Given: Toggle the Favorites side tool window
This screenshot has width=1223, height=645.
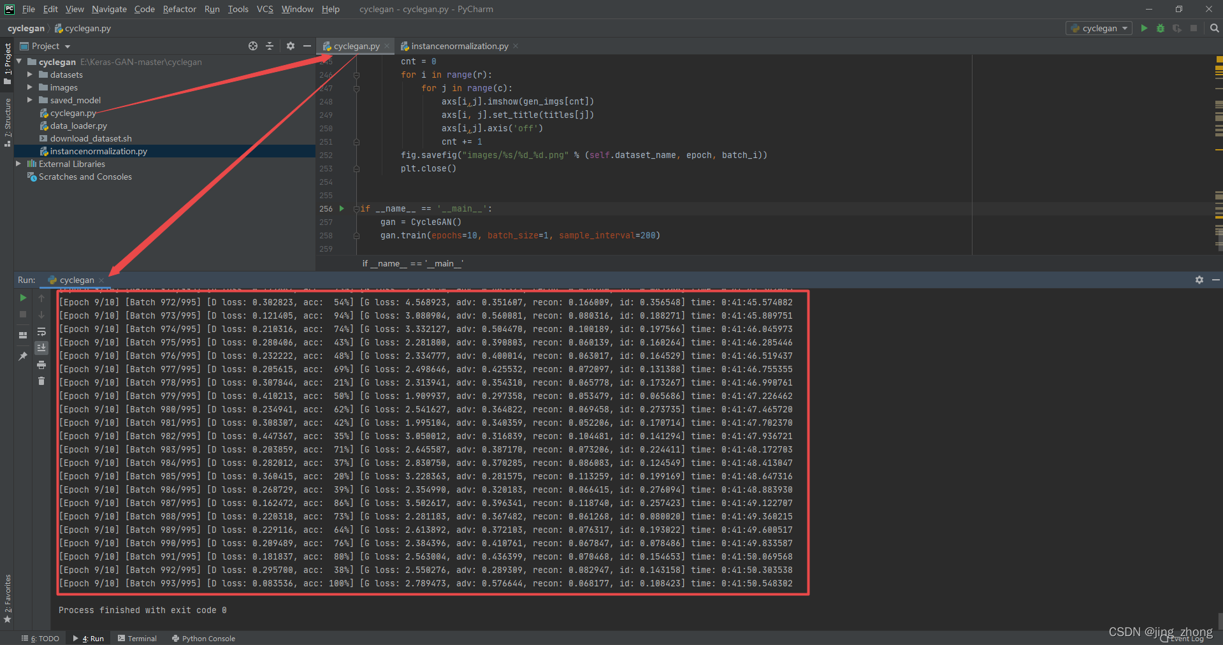Looking at the screenshot, I should (8, 598).
